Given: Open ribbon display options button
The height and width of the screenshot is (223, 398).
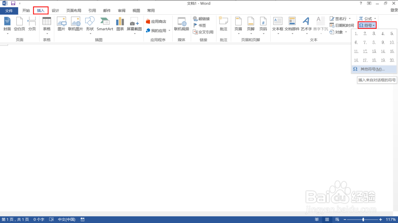Looking at the screenshot, I should [x=369, y=3].
